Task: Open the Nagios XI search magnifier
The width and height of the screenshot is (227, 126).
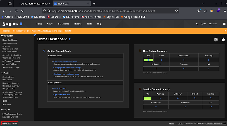Action: (x=197, y=24)
